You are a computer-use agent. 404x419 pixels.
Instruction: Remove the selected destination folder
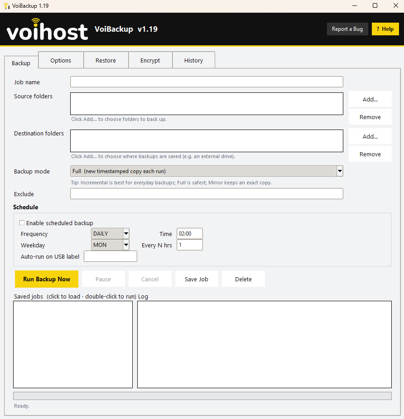click(x=370, y=154)
